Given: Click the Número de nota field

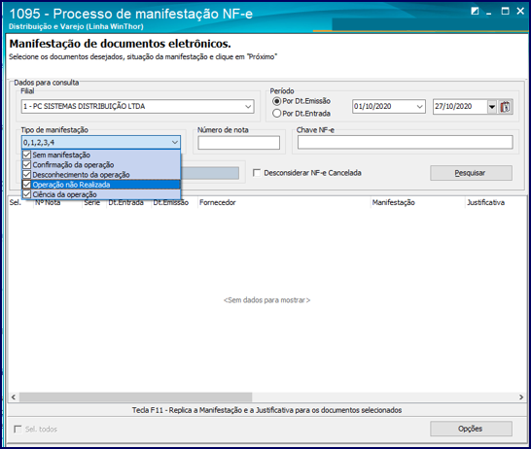Looking at the screenshot, I should pos(238,143).
